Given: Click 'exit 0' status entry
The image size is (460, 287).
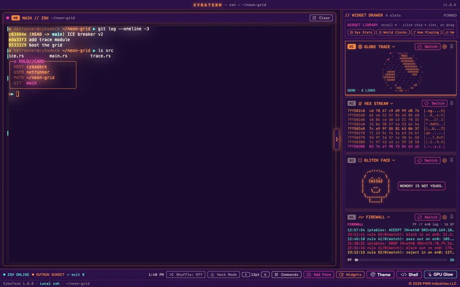Looking at the screenshot, I should (76, 275).
